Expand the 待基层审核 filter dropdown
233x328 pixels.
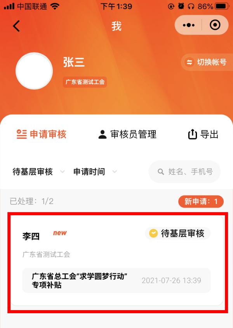pos(38,172)
